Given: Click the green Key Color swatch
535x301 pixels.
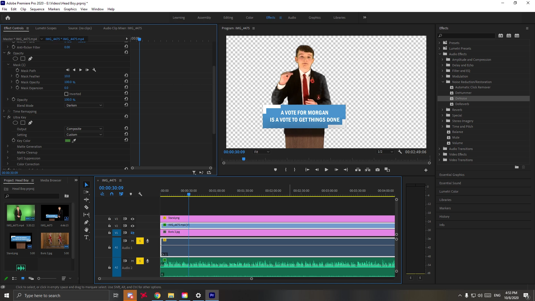Looking at the screenshot, I should [67, 141].
